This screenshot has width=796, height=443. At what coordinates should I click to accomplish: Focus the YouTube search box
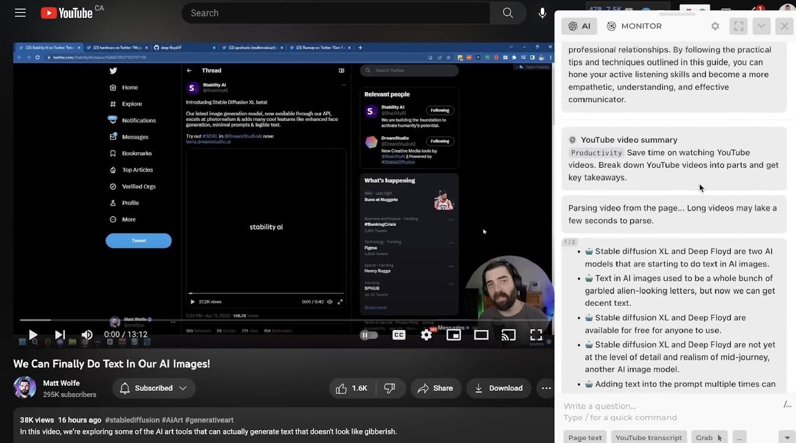tap(336, 13)
